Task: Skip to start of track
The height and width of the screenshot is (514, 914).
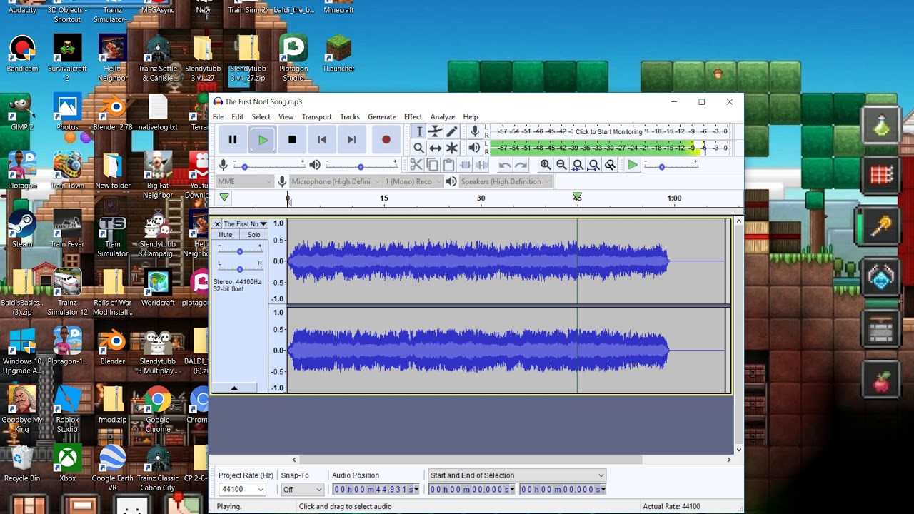Action: click(322, 140)
